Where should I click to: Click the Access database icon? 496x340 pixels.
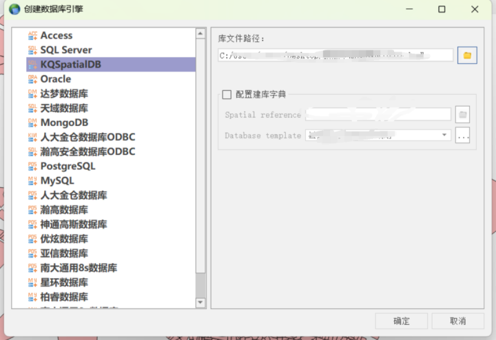click(x=32, y=35)
